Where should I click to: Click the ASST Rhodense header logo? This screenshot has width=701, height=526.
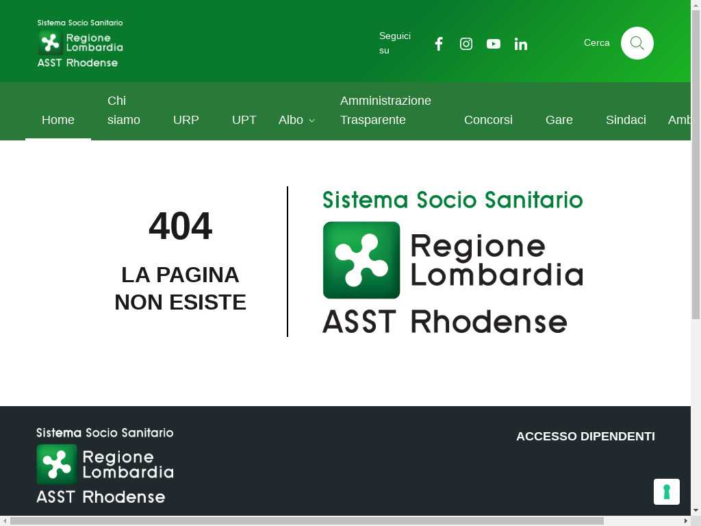[x=79, y=43]
